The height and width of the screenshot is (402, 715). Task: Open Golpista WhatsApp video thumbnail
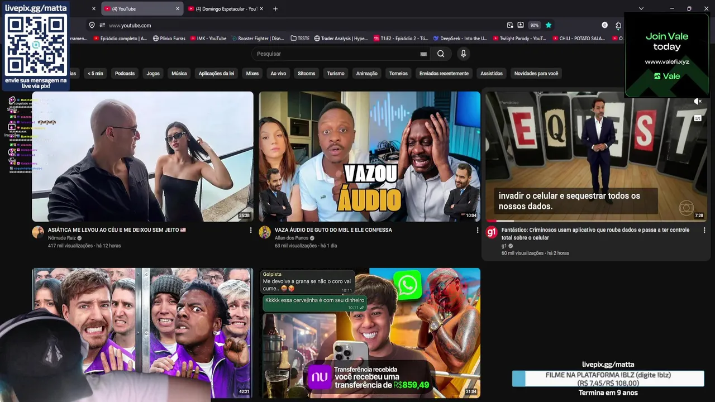pyautogui.click(x=369, y=333)
